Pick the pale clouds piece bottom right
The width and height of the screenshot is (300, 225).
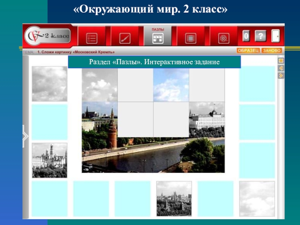click(x=257, y=199)
